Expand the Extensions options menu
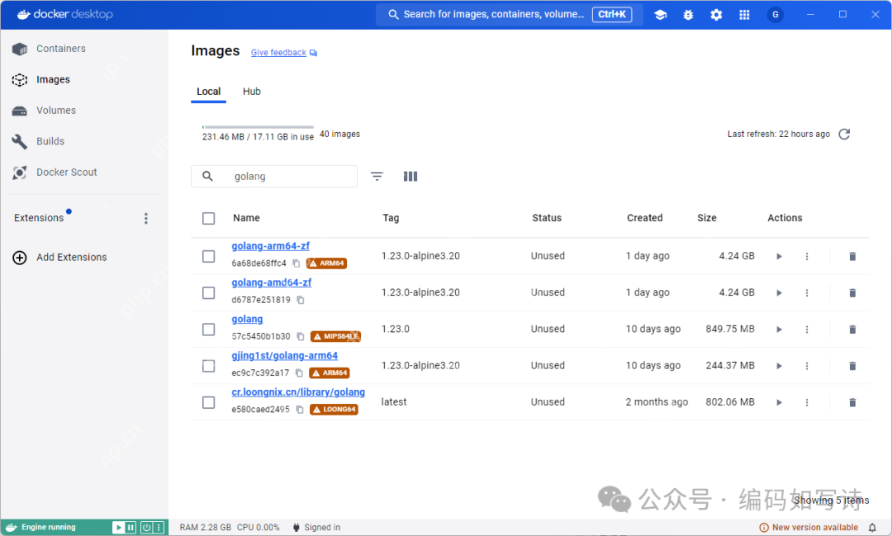The width and height of the screenshot is (892, 536). pyautogui.click(x=146, y=218)
